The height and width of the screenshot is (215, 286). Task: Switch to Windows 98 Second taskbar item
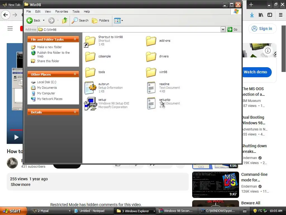tap(177, 211)
